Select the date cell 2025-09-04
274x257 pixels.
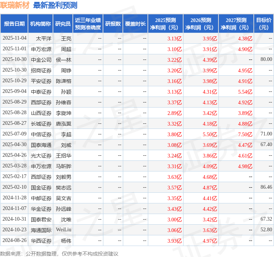click(x=14, y=91)
